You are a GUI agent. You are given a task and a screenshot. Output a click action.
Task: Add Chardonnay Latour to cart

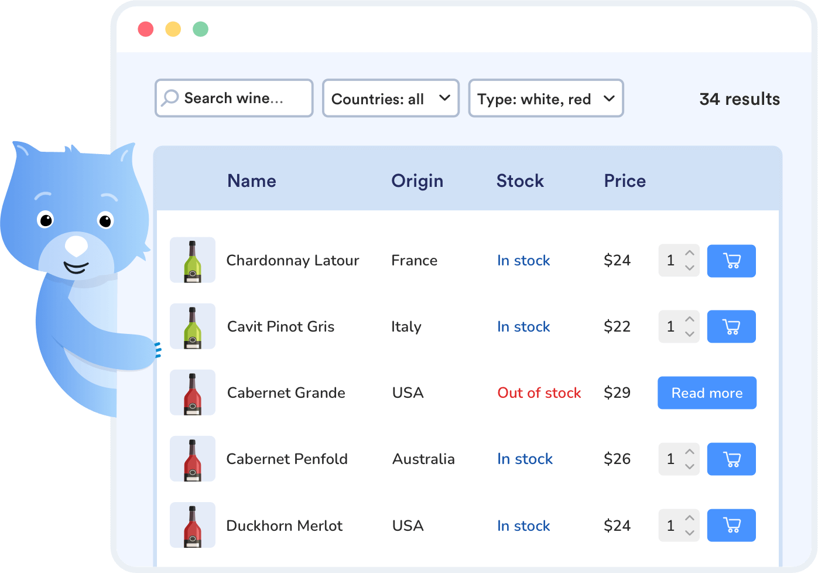tap(731, 261)
